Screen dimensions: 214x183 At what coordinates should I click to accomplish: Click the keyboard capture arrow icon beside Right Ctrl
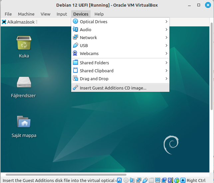click(183, 180)
